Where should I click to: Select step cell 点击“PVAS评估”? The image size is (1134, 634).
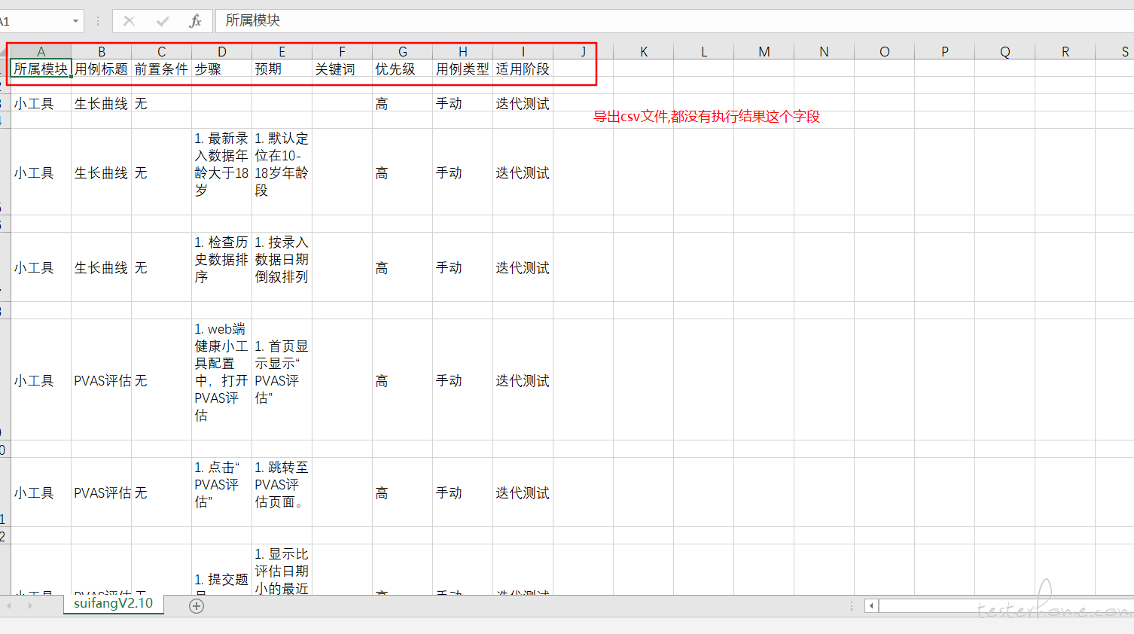click(222, 492)
